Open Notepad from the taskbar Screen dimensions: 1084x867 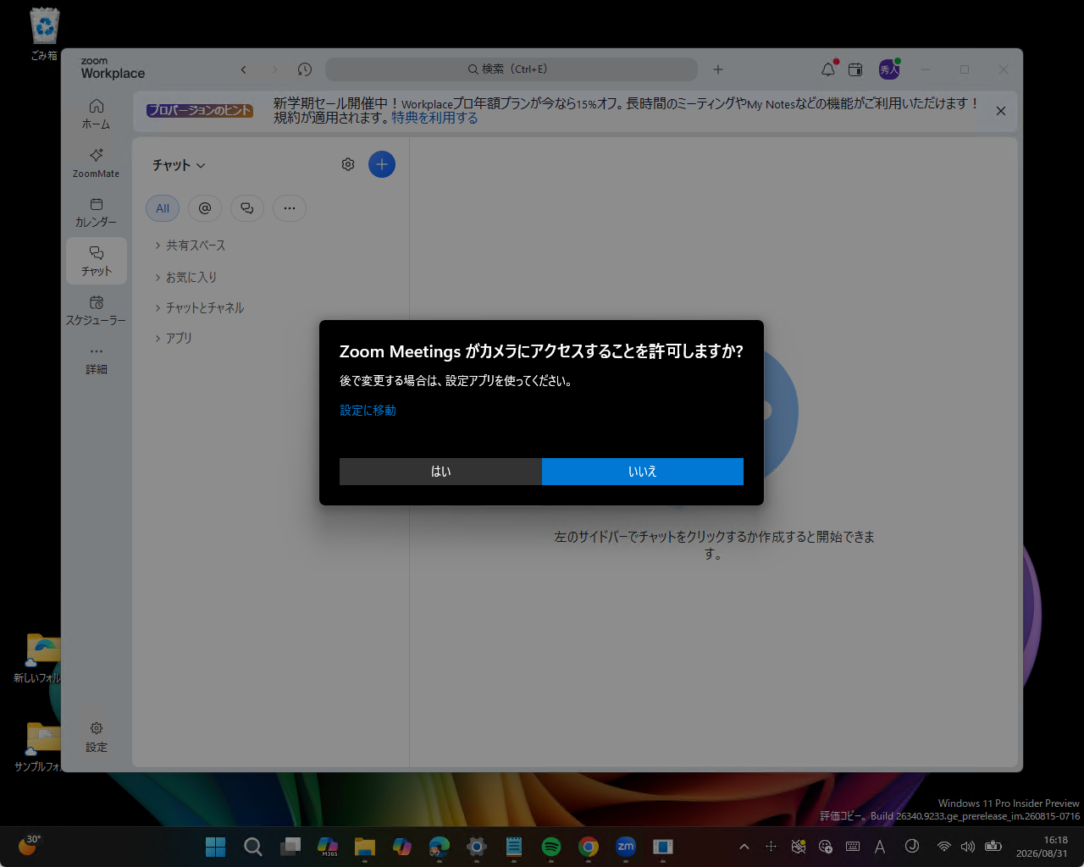(514, 847)
